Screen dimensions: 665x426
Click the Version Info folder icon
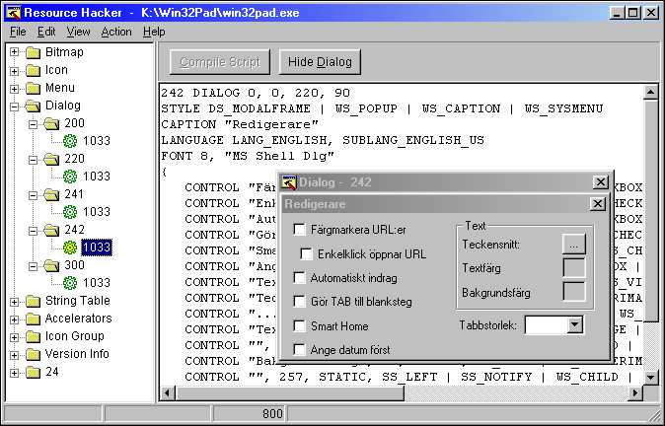click(x=33, y=354)
